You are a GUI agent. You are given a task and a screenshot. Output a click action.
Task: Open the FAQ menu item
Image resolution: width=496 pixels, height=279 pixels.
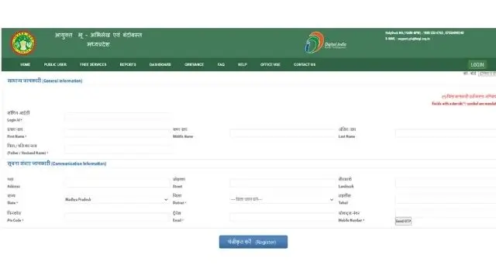pyautogui.click(x=221, y=64)
